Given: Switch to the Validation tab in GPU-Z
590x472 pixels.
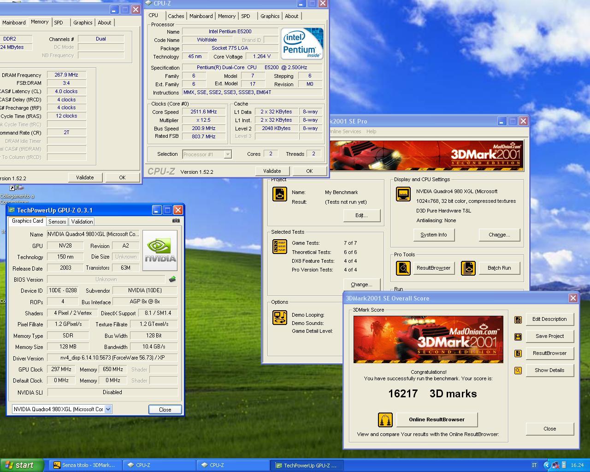Looking at the screenshot, I should click(x=82, y=222).
